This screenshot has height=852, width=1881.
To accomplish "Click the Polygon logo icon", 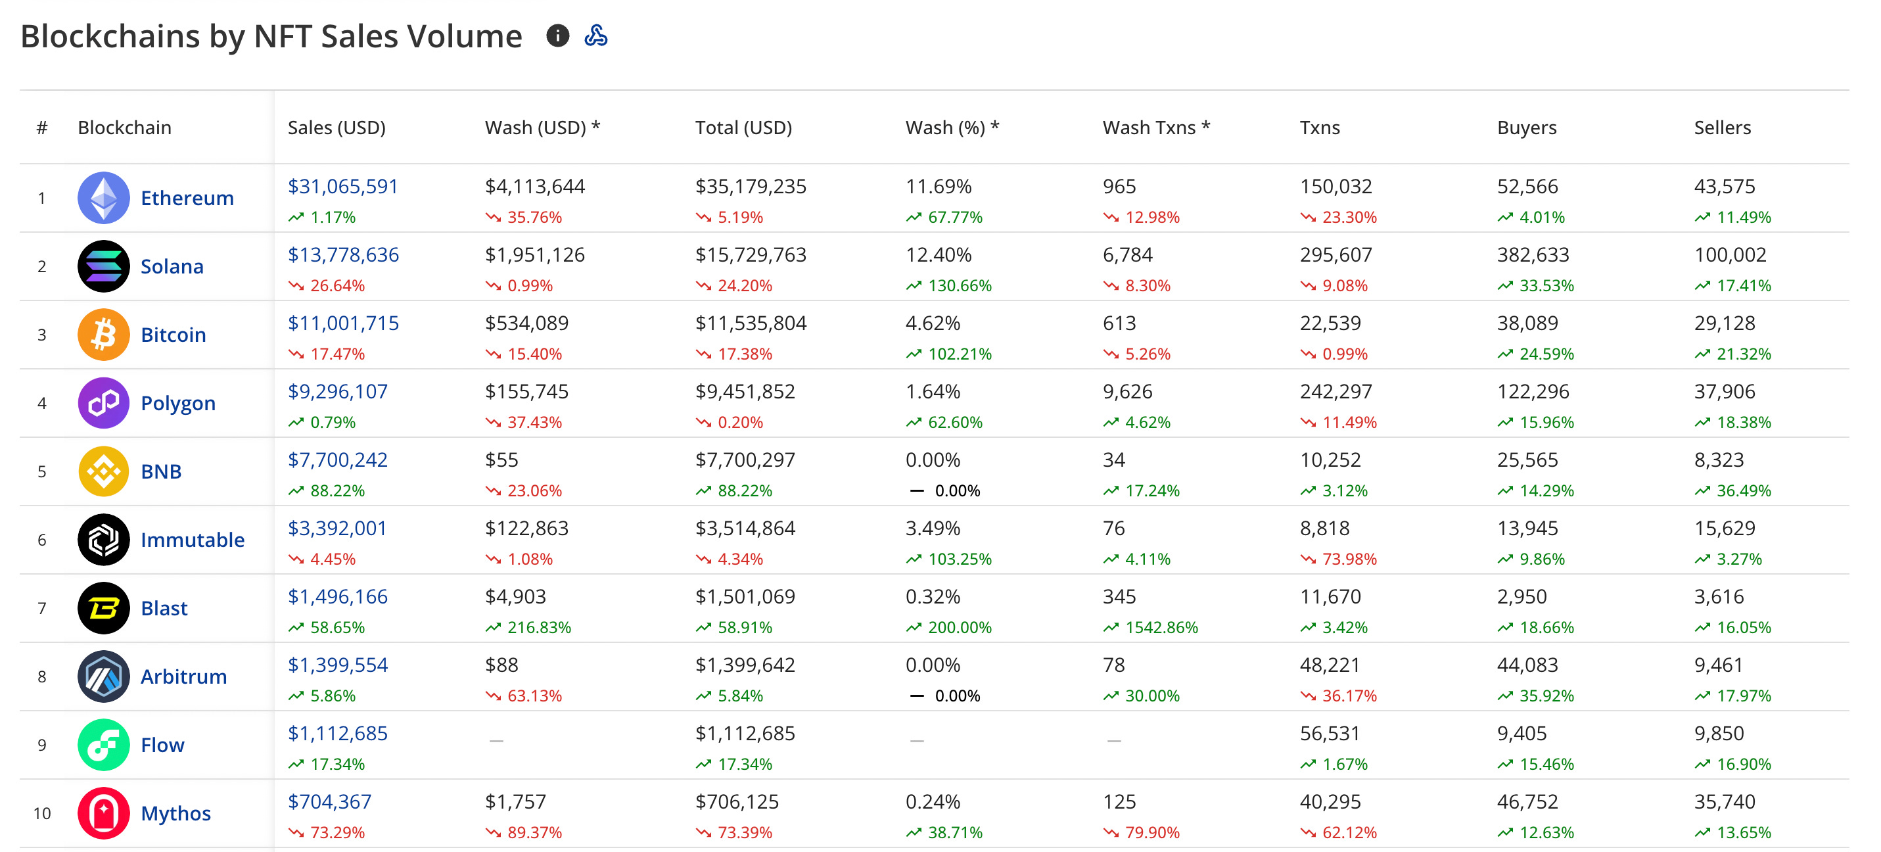I will (104, 402).
